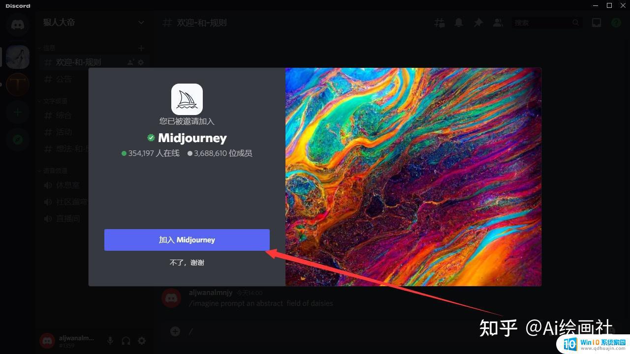Screen dimensions: 630x354
Task: Minimize the Discord window
Action: 597,5
